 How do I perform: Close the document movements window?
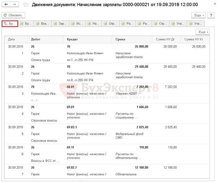click(x=215, y=4)
